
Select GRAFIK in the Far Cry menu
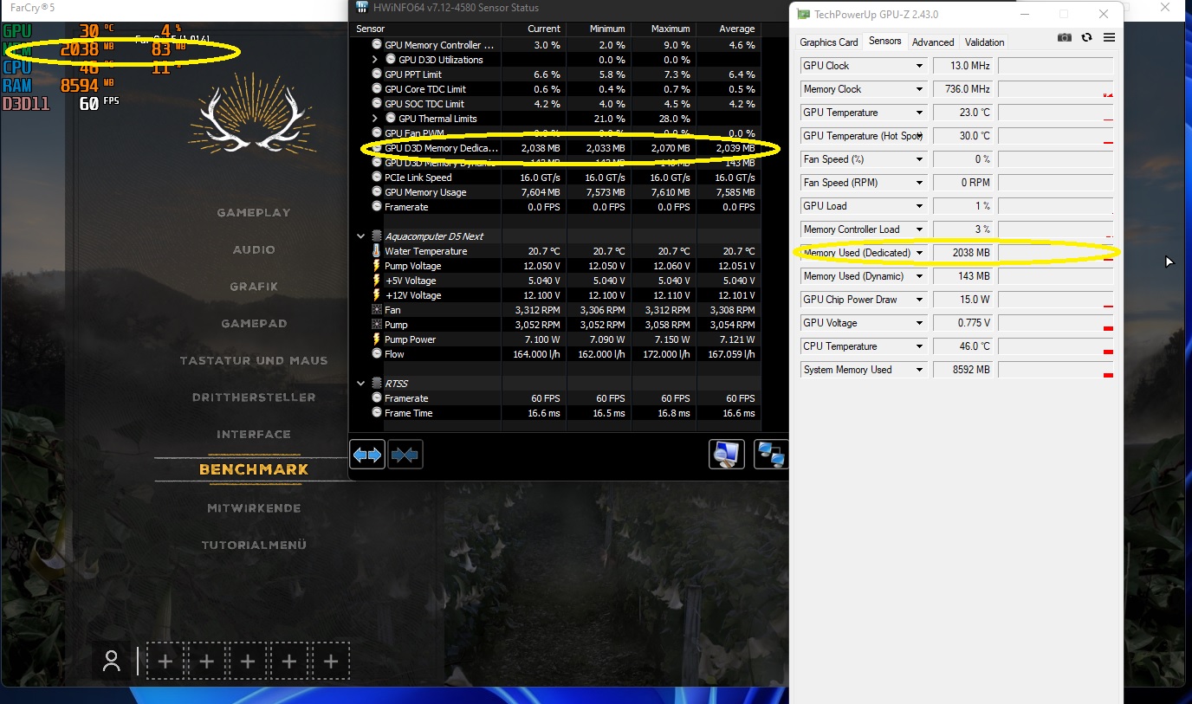(254, 286)
